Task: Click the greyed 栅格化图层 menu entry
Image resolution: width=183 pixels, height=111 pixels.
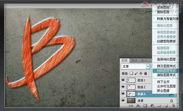Action: pos(165,25)
